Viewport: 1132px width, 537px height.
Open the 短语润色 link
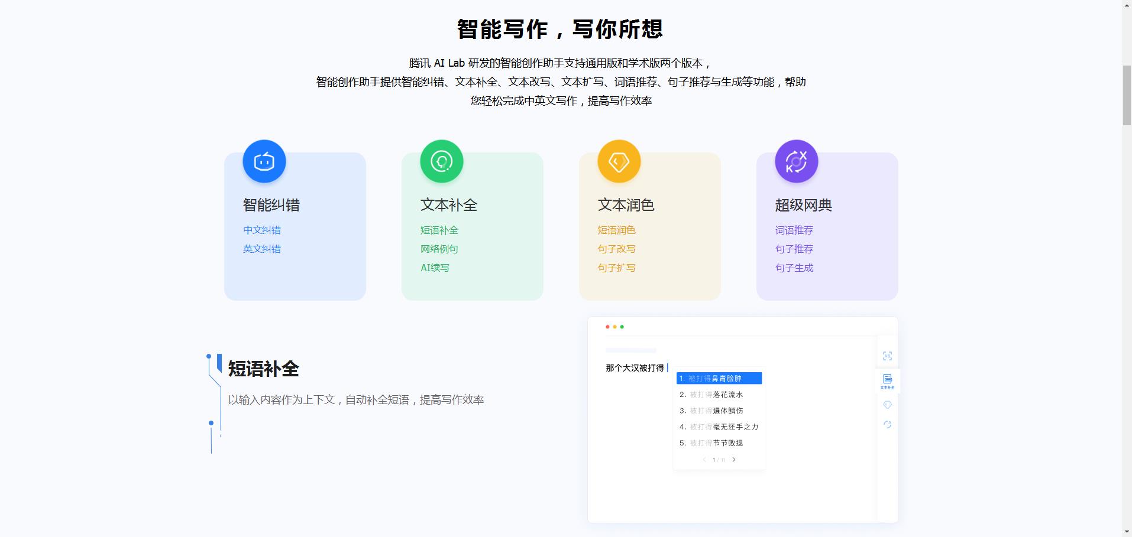(617, 230)
